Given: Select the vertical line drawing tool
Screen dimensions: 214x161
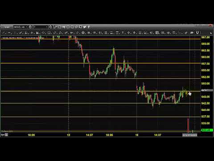Looking at the screenshot, I should (15, 33).
